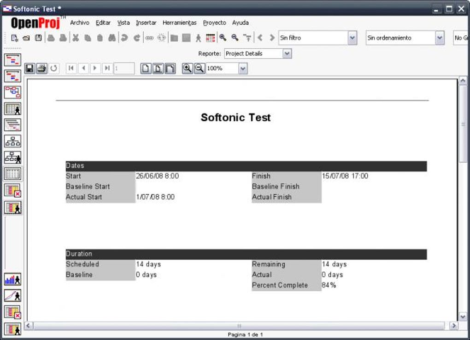Open the Sin ordenamiento sort dropdown

click(x=440, y=38)
